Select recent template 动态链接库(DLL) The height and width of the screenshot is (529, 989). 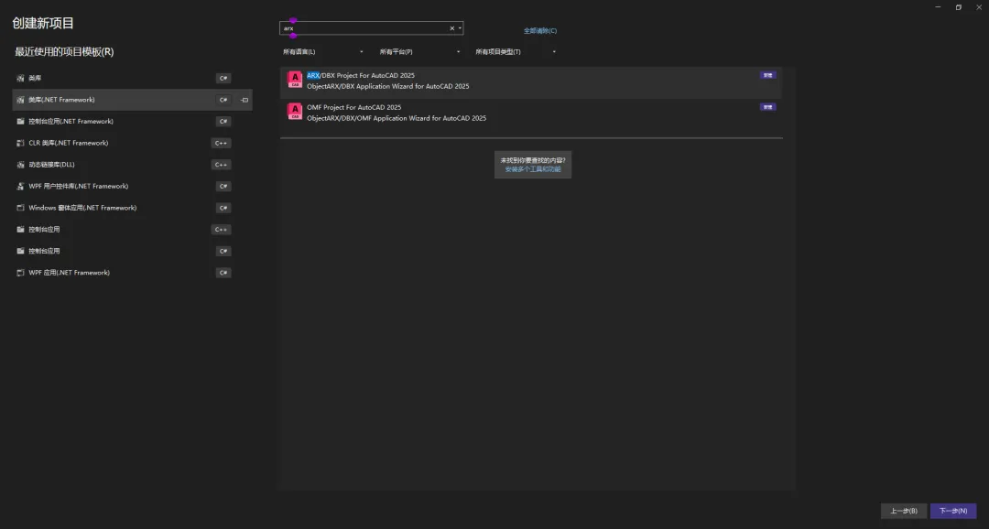point(133,165)
